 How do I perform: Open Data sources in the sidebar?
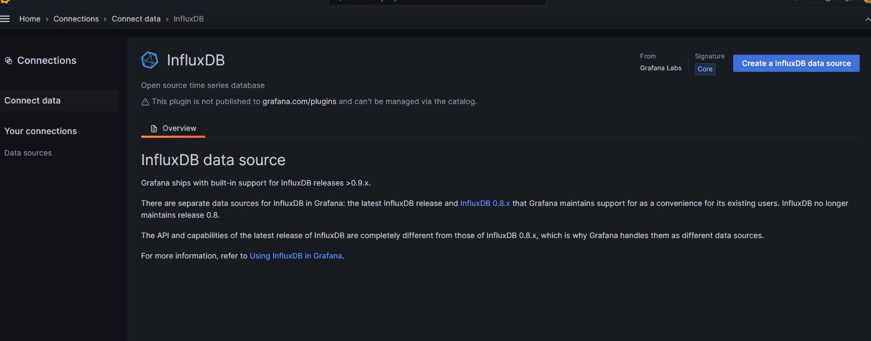(x=28, y=153)
